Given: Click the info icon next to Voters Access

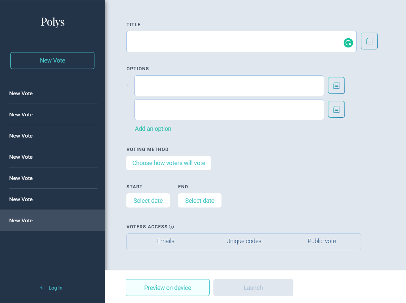Looking at the screenshot, I should [x=171, y=227].
